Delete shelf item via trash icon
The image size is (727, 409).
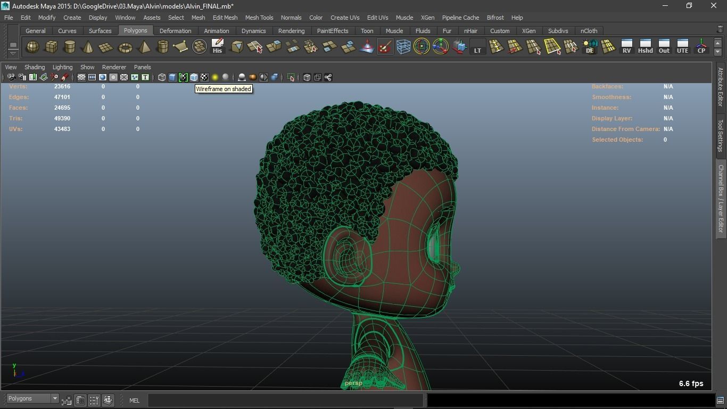coord(720,29)
